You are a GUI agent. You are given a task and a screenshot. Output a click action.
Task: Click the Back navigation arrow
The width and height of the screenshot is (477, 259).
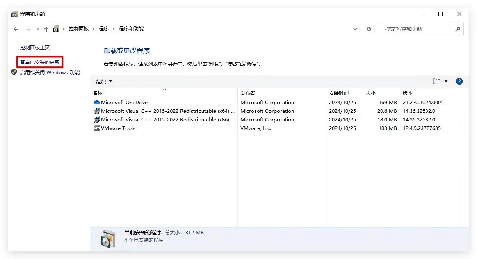(16, 29)
